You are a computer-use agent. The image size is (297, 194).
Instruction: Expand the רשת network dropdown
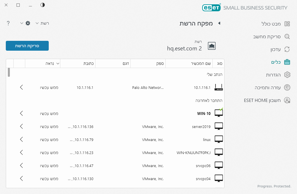coord(42,23)
